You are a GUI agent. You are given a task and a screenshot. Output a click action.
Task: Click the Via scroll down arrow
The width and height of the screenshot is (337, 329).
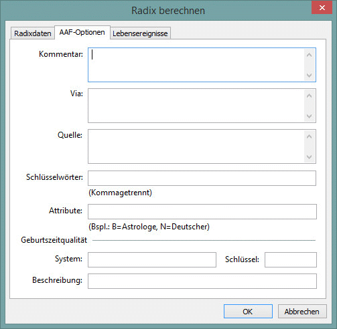point(310,116)
